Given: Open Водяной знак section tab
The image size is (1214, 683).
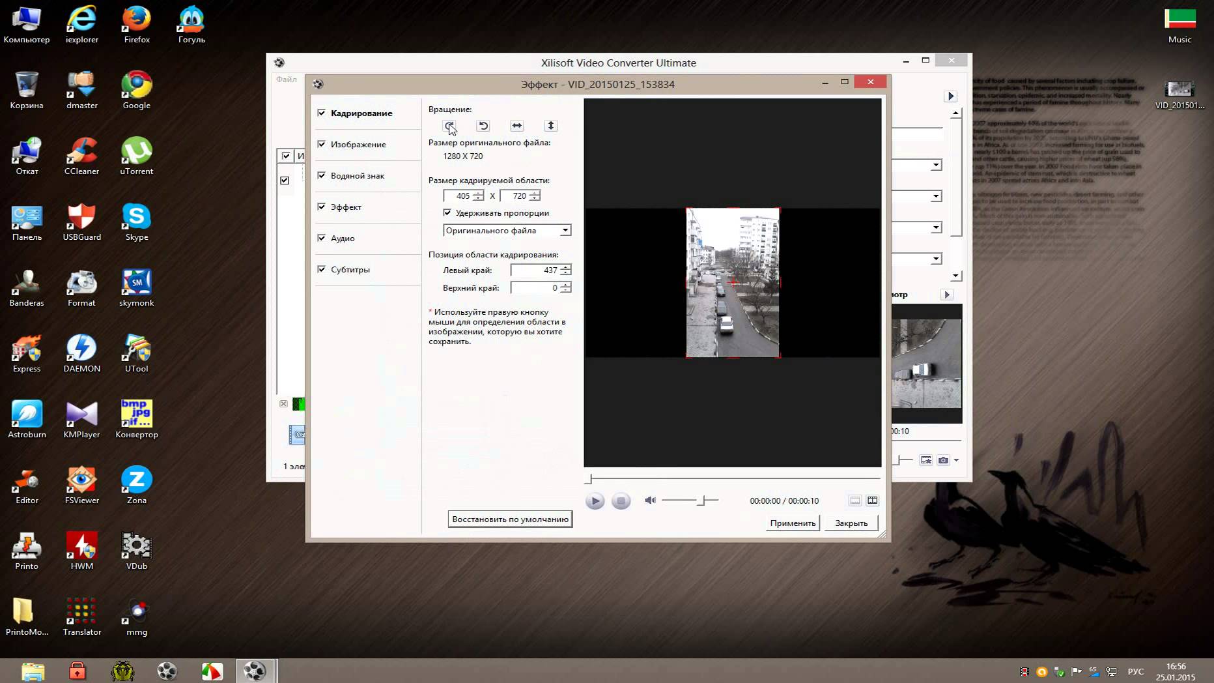Looking at the screenshot, I should coord(358,175).
